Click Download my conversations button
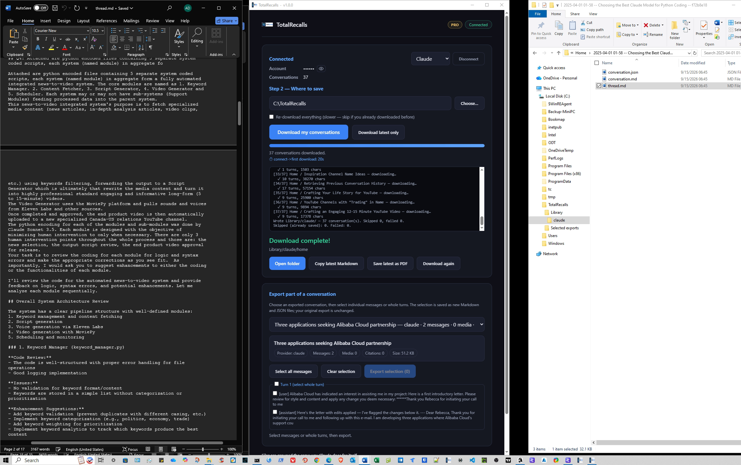Screen dimensions: 741x465 pos(308,132)
